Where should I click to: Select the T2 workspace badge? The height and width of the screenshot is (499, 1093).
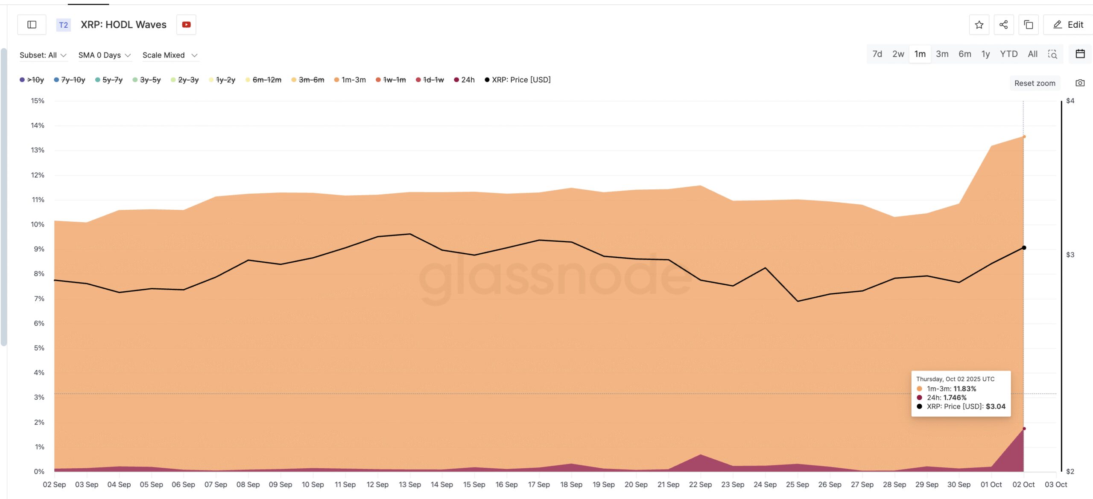[x=63, y=24]
